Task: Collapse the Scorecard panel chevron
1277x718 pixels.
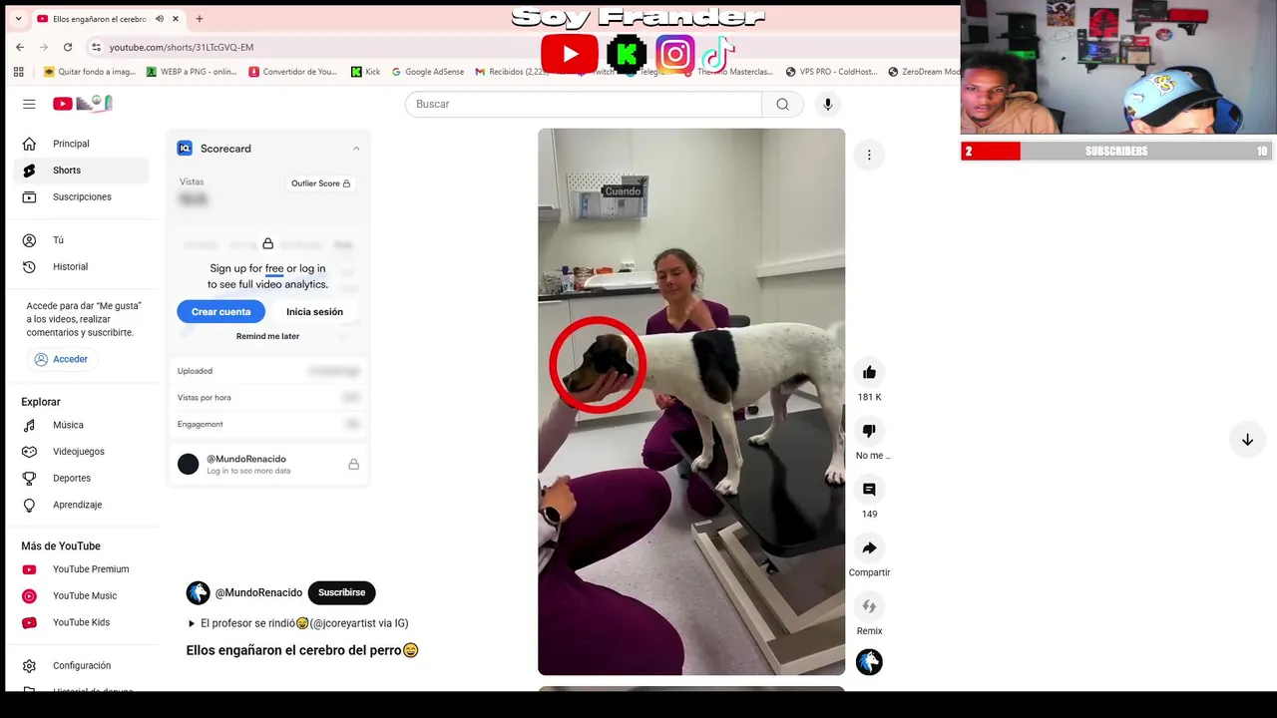Action: pyautogui.click(x=356, y=149)
